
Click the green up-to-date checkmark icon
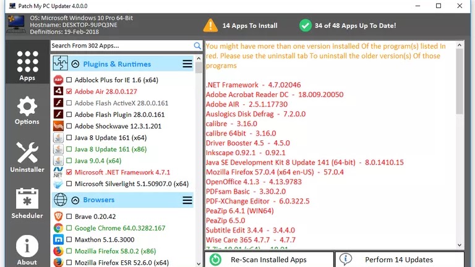306,25
